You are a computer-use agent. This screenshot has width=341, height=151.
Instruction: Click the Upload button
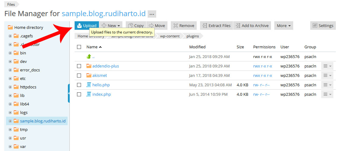point(86,26)
